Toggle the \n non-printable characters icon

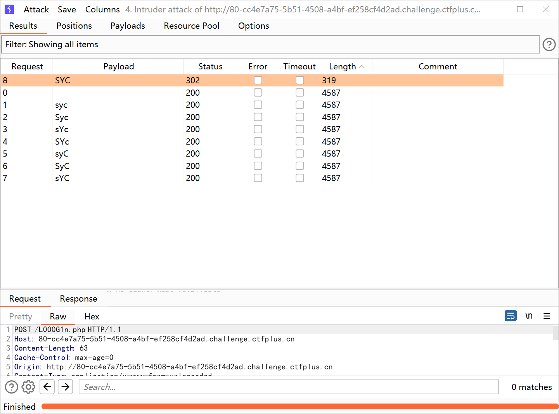coord(529,316)
